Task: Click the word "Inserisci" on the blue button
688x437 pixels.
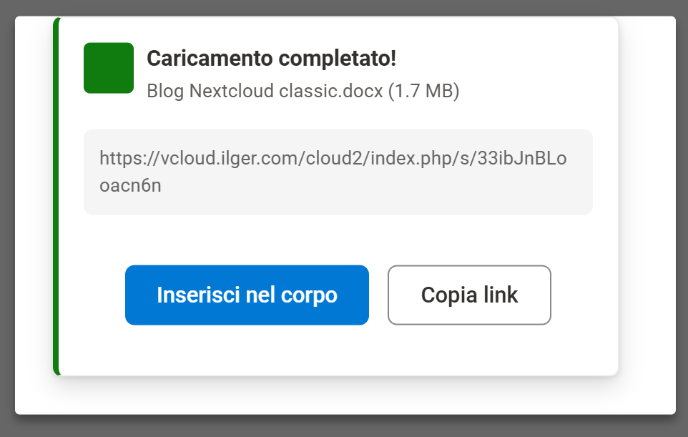Action: click(198, 295)
